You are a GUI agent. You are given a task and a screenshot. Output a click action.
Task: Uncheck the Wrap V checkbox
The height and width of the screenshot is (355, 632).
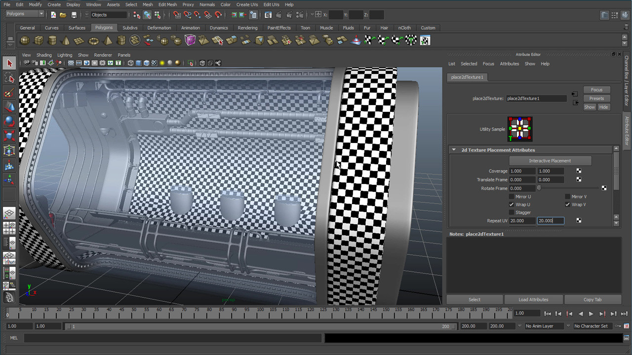[x=567, y=205]
